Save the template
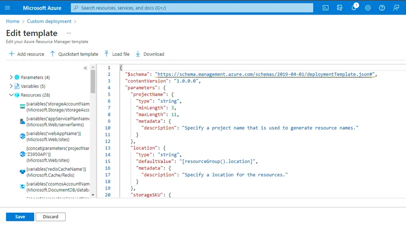The width and height of the screenshot is (406, 225). click(20, 217)
